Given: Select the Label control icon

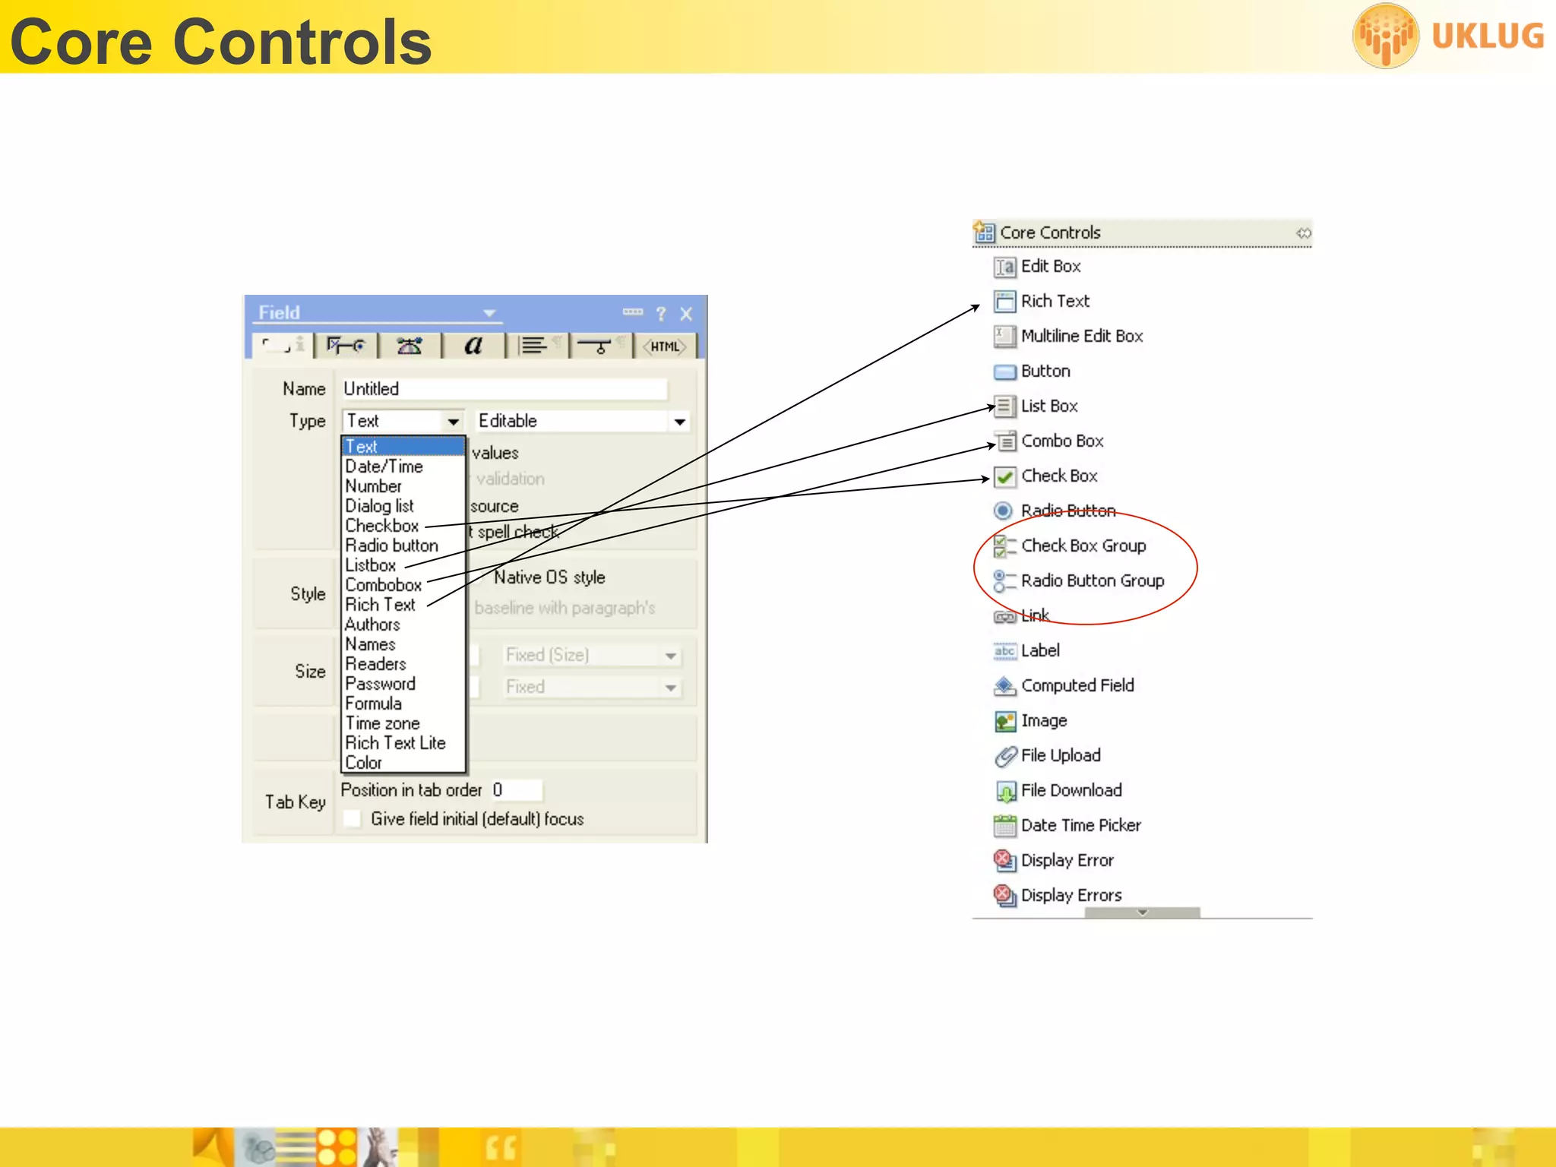Looking at the screenshot, I should pyautogui.click(x=1004, y=651).
